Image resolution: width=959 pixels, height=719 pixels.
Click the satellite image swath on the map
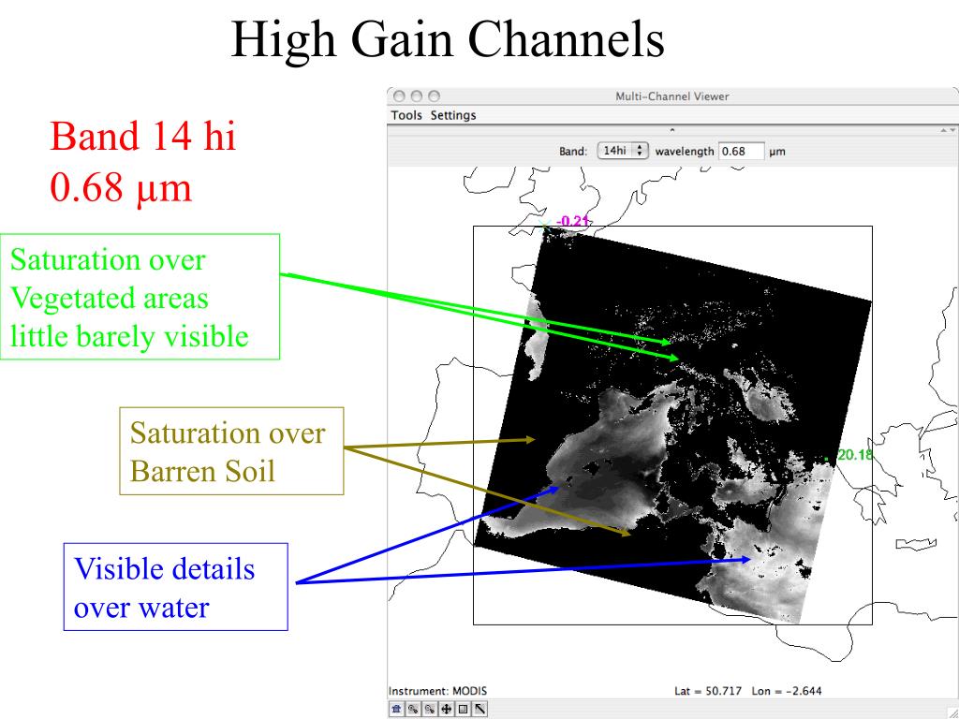coord(672,425)
